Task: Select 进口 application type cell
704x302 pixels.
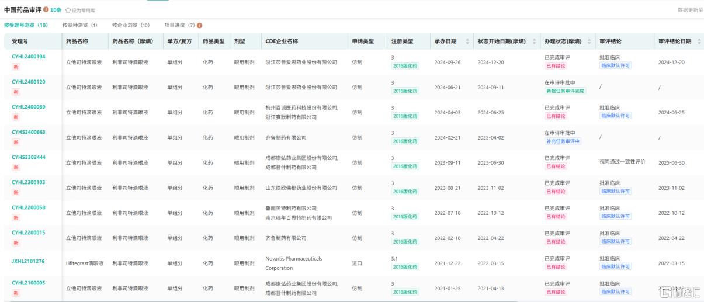Action: click(x=357, y=263)
